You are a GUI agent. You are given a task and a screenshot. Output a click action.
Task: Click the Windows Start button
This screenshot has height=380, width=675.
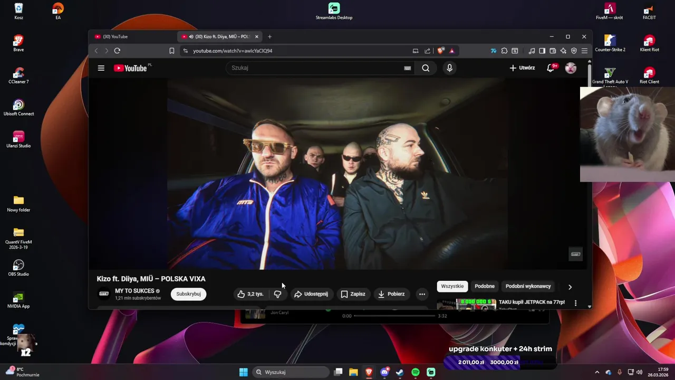(243, 372)
